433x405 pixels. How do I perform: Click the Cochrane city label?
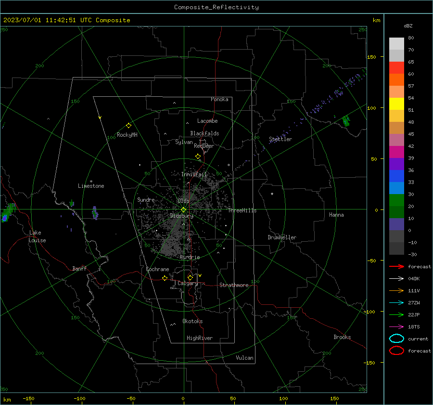pyautogui.click(x=157, y=269)
